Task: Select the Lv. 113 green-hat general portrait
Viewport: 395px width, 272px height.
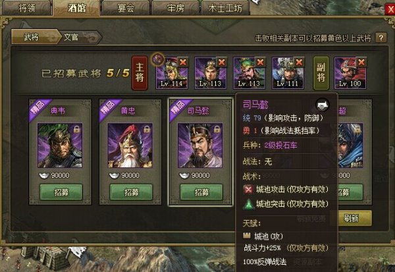Action: (x=249, y=73)
